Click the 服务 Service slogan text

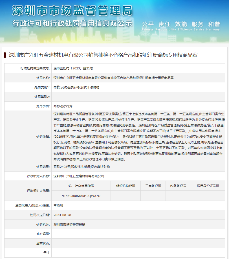point(199,26)
